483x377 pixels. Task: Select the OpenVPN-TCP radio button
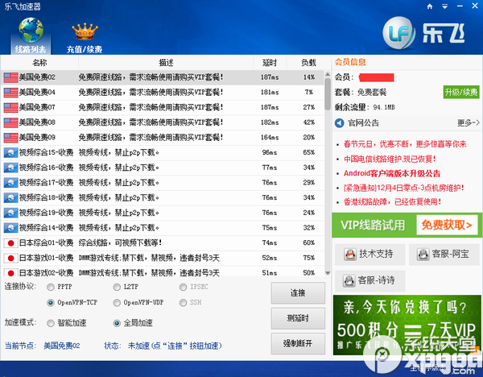point(51,303)
